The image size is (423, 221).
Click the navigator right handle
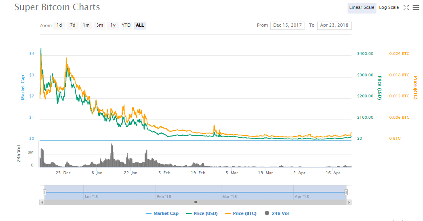pyautogui.click(x=346, y=192)
